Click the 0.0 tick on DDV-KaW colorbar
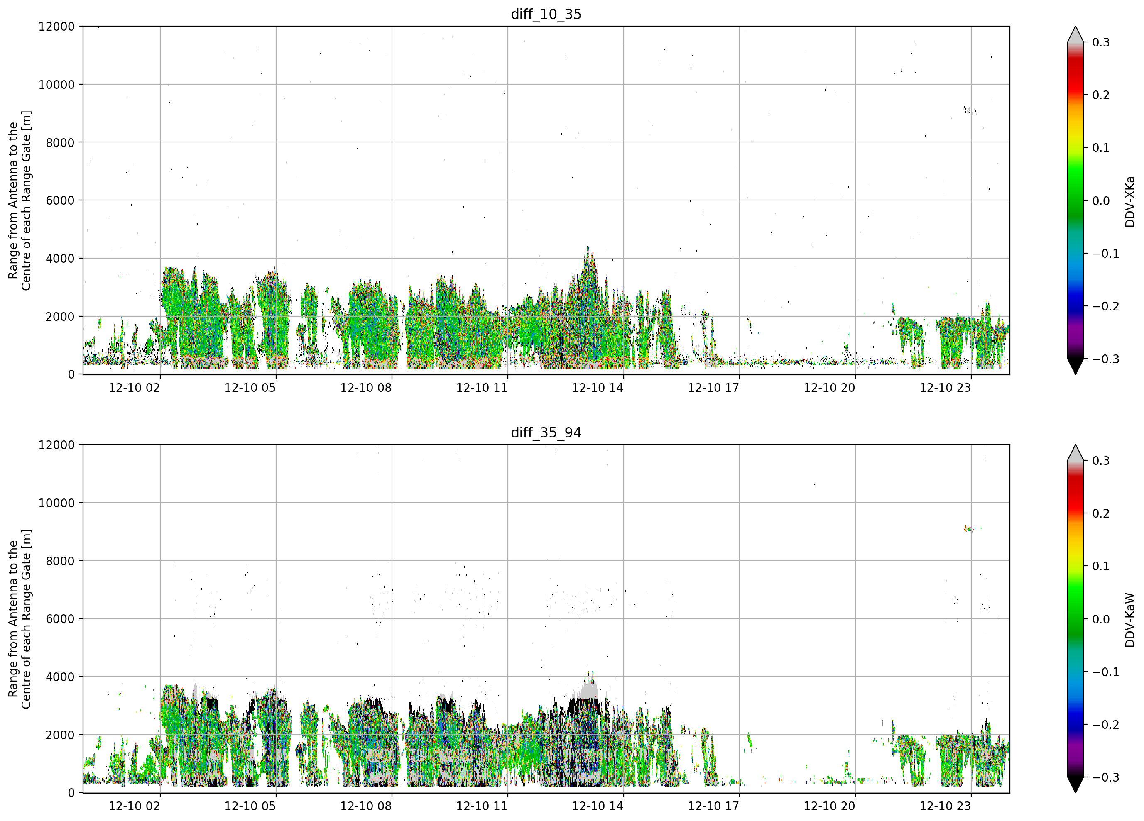Viewport: 1144px width, 821px height. point(1101,619)
